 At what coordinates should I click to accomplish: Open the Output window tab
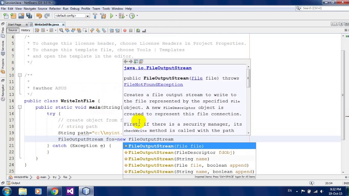14,183
